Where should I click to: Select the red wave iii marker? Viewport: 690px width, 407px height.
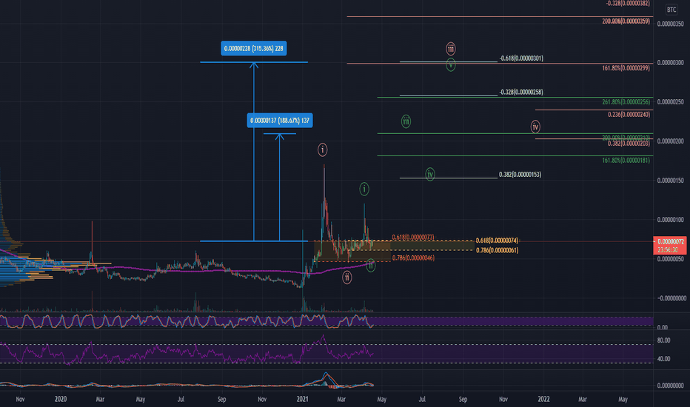click(x=451, y=48)
